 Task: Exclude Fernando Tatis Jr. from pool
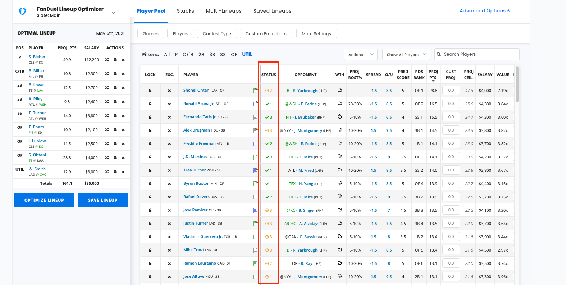tap(169, 117)
